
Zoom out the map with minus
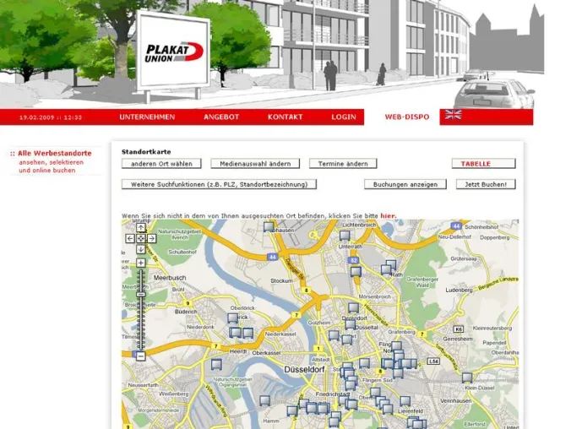point(141,356)
